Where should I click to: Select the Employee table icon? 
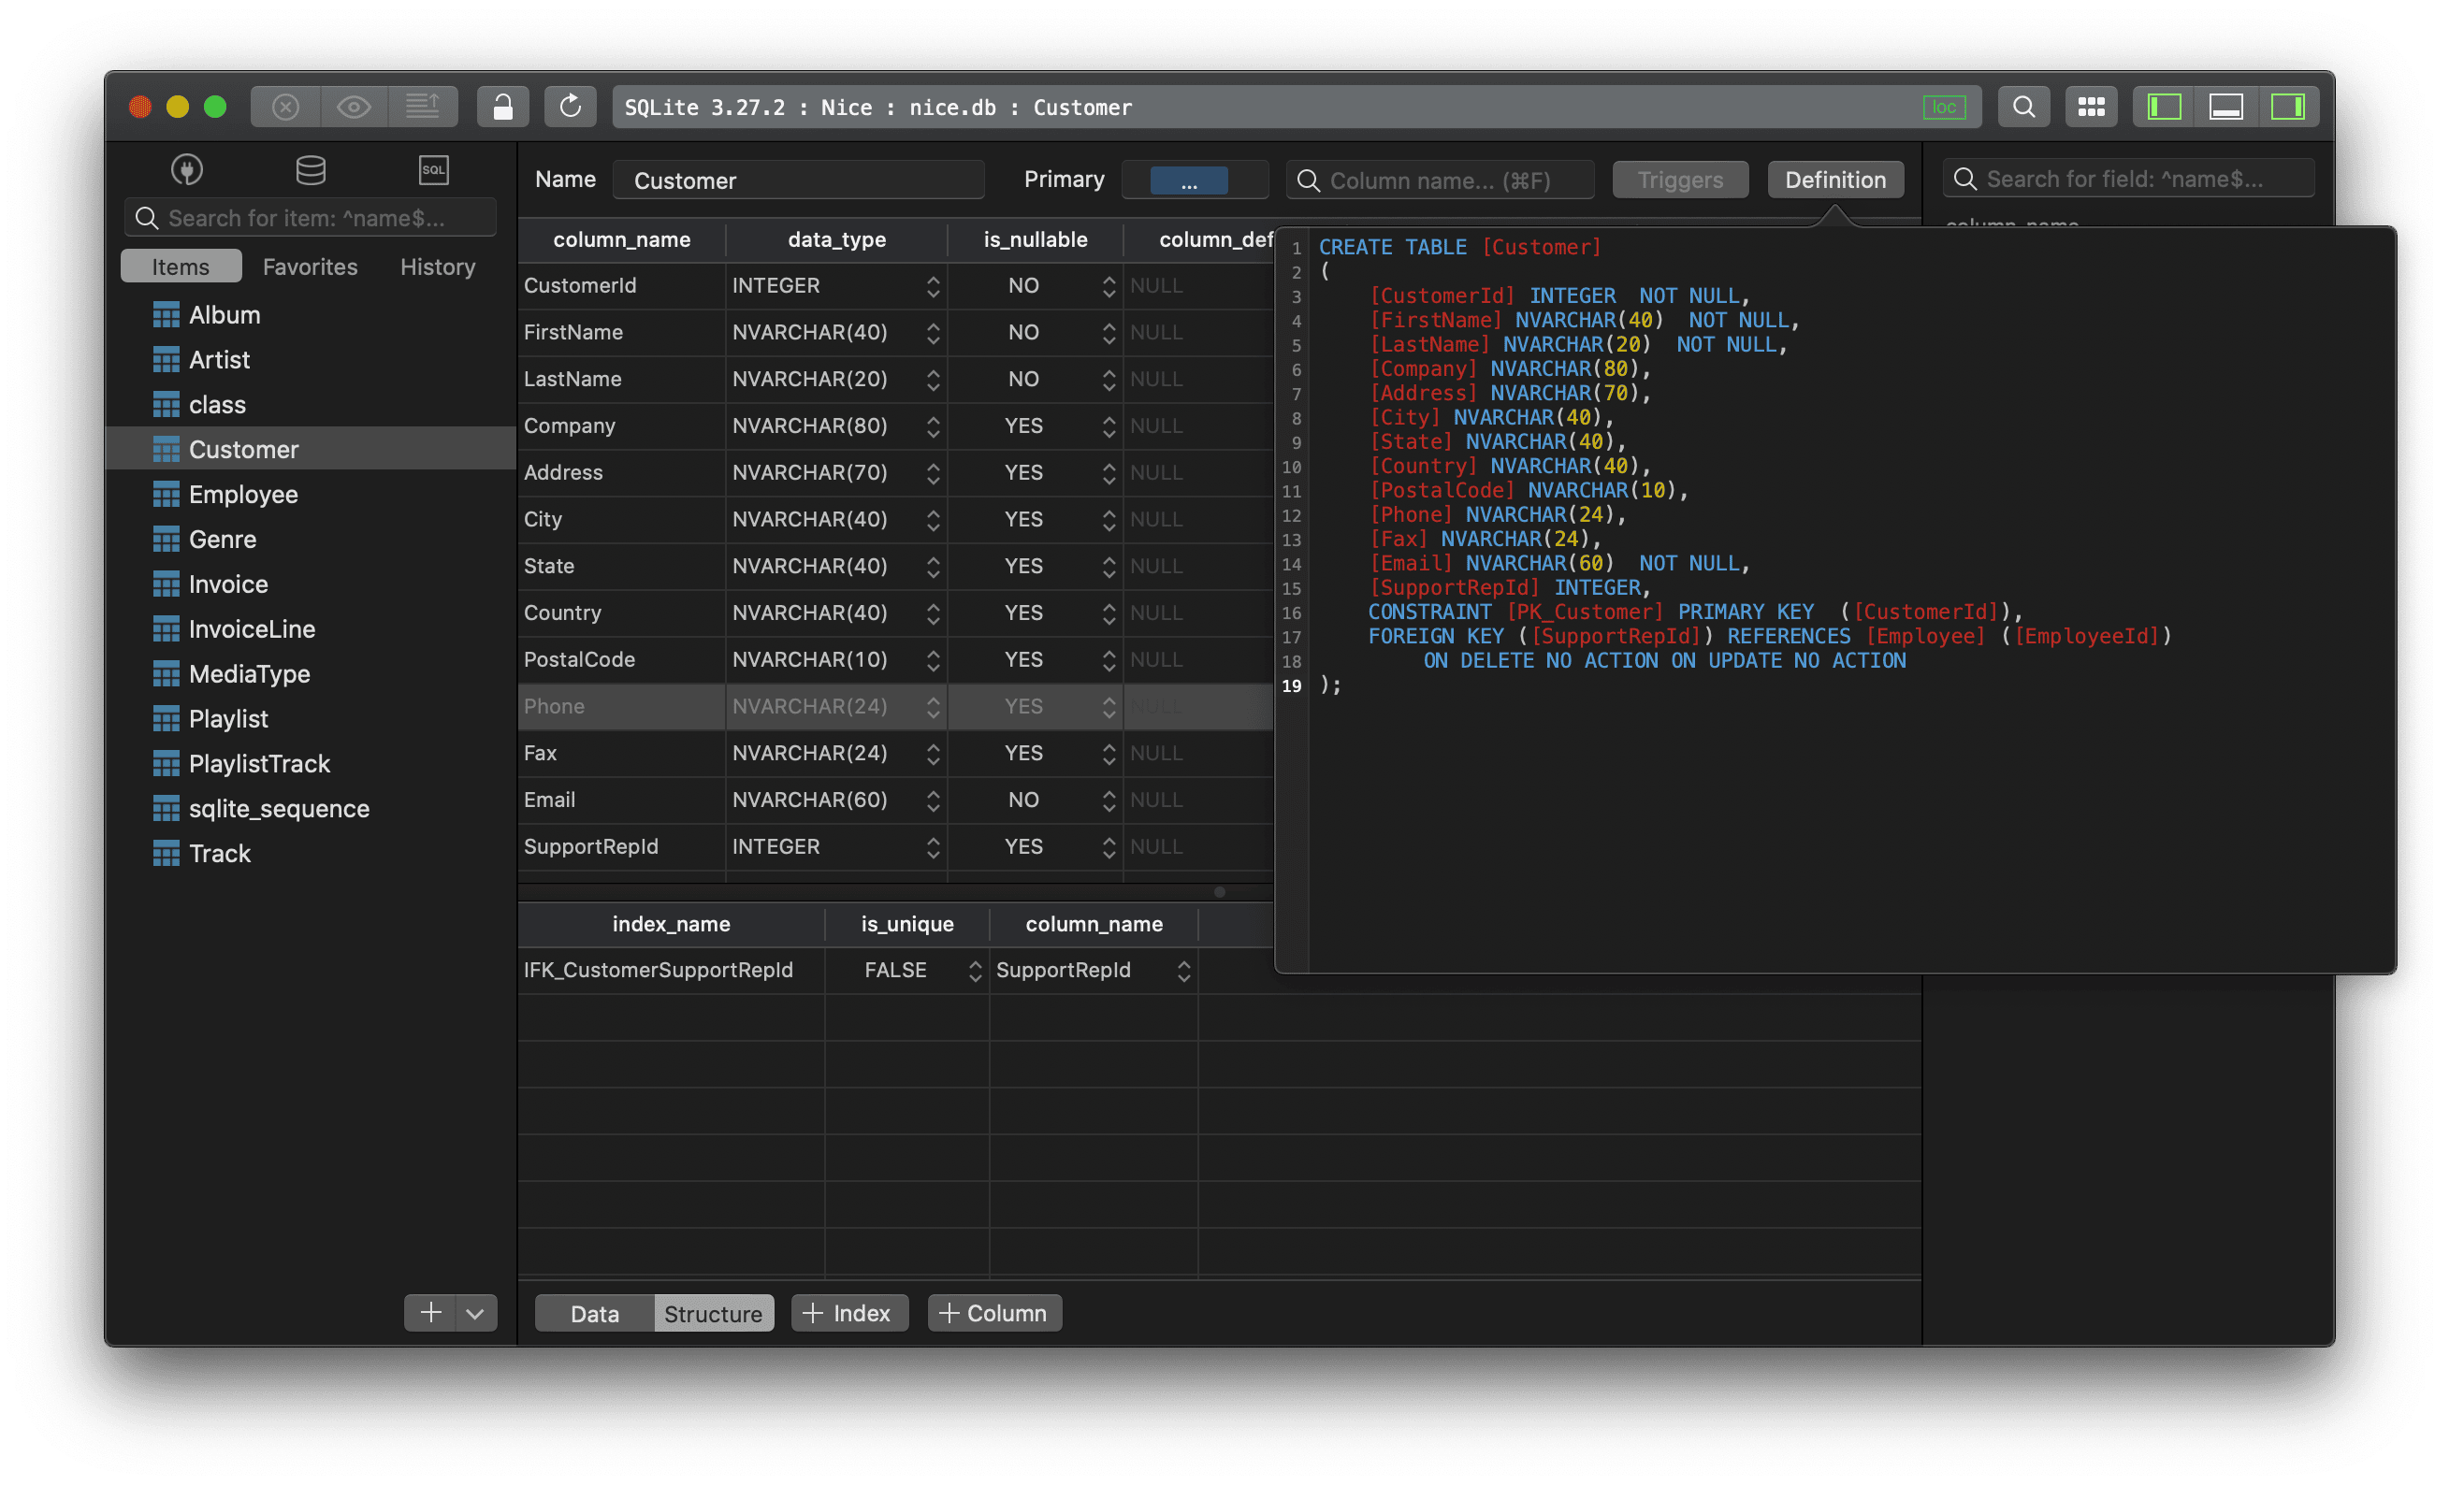tap(166, 495)
